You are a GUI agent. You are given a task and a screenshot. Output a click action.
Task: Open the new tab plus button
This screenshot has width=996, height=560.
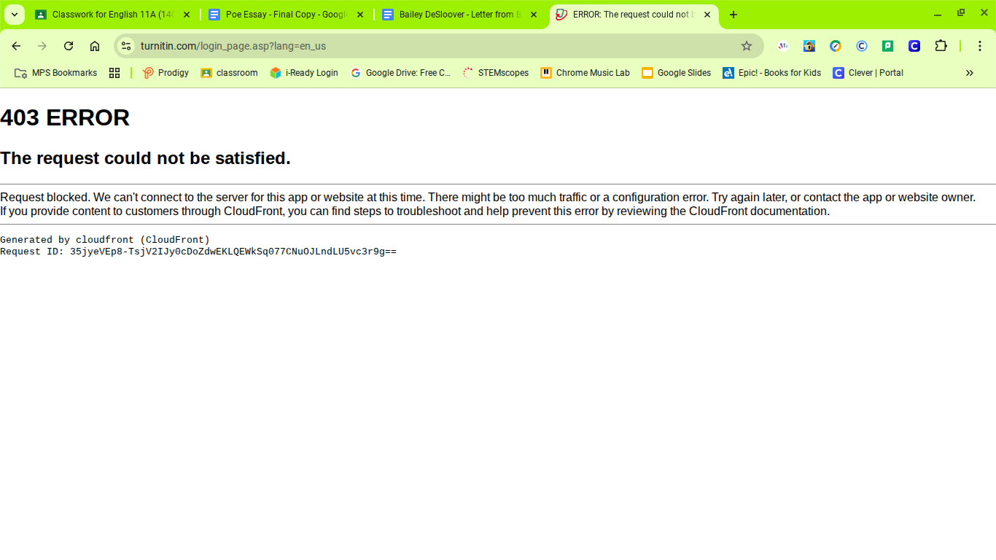[x=734, y=15]
